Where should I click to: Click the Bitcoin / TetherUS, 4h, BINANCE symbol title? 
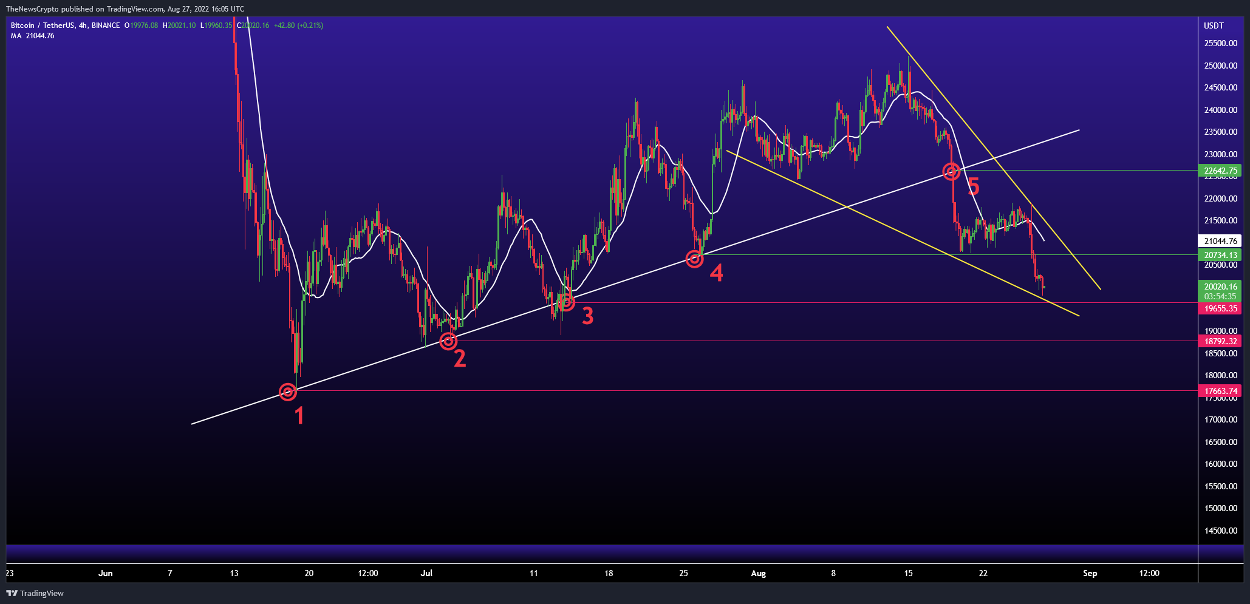pos(65,25)
